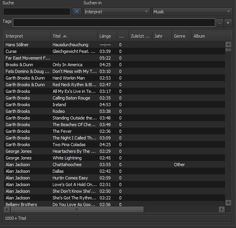This screenshot has width=236, height=228.
Task: Select She Don't Know She'... track
Action: click(x=114, y=191)
